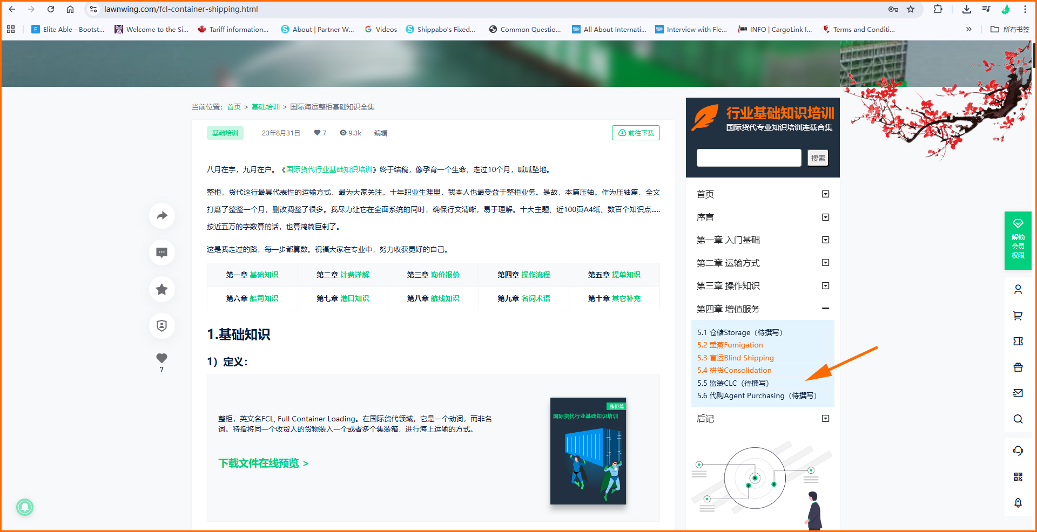Image resolution: width=1037 pixels, height=532 pixels.
Task: Open the 首页 sidebar menu item
Action: pyautogui.click(x=705, y=194)
